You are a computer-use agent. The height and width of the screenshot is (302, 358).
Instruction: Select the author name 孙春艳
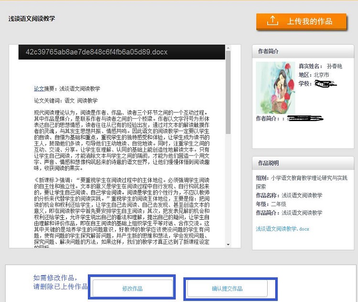[335, 66]
